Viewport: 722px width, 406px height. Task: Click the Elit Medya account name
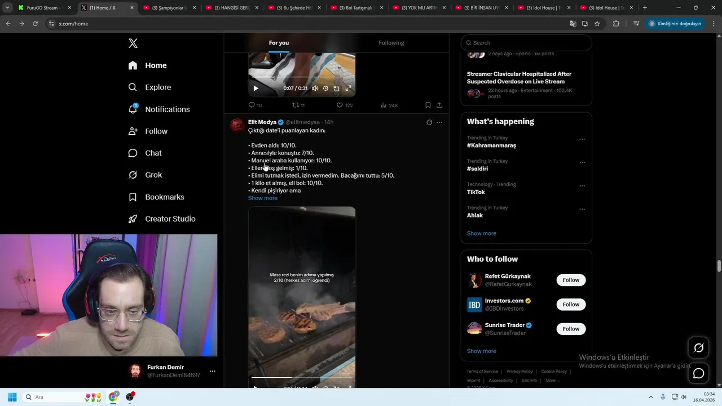tap(262, 122)
